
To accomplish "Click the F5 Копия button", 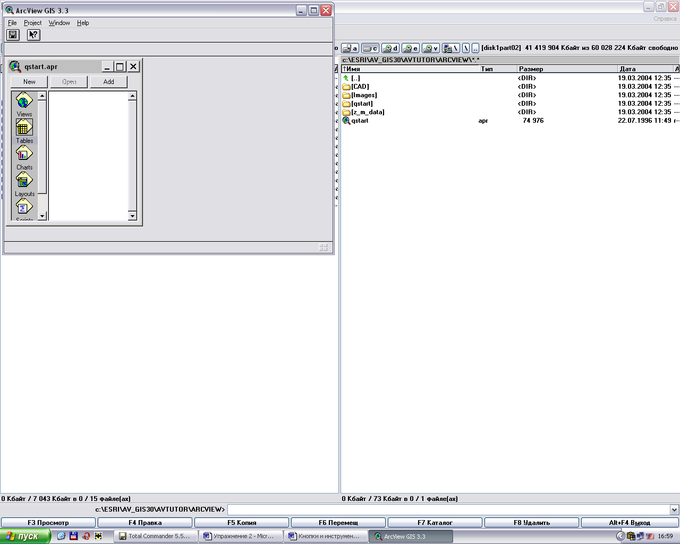I will click(242, 523).
